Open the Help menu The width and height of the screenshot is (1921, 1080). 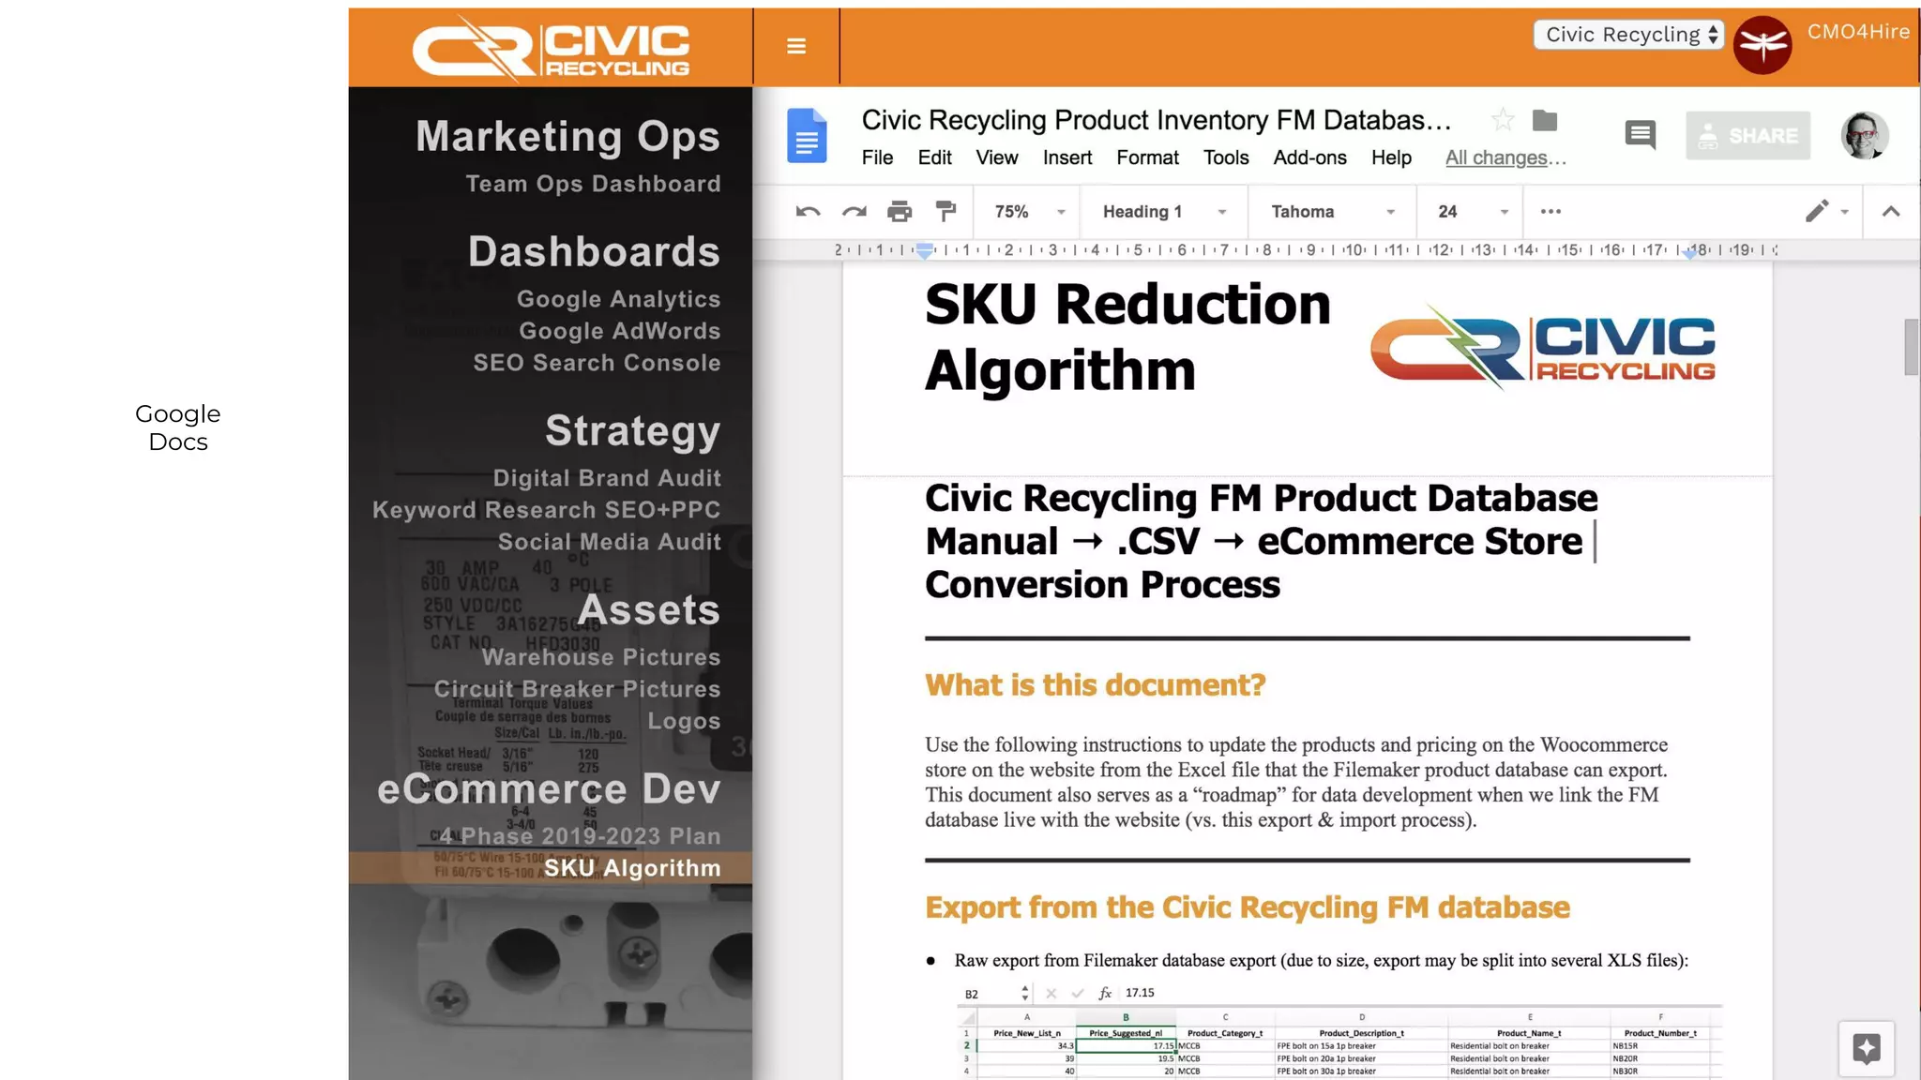point(1391,157)
